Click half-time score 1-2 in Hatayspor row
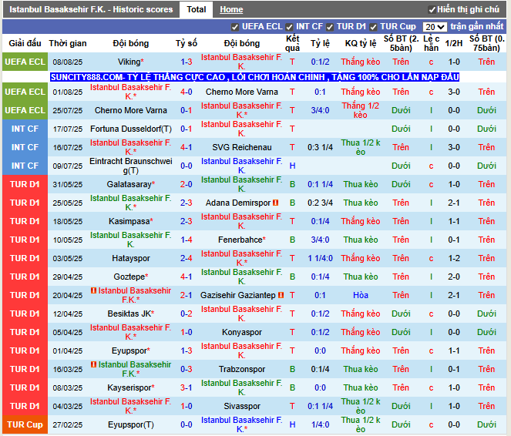 [454, 258]
